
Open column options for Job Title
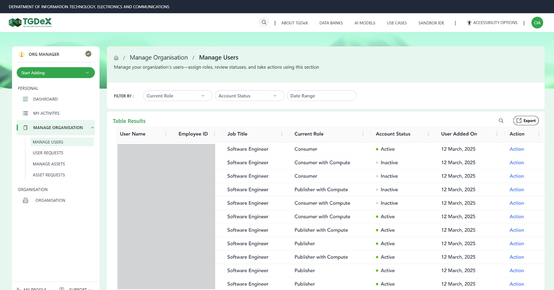click(282, 134)
